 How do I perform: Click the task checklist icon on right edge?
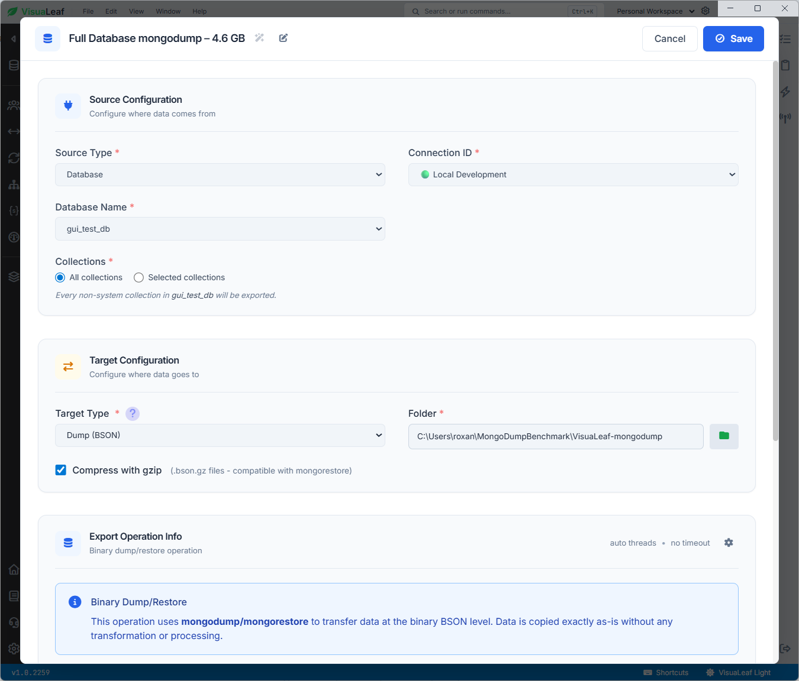pyautogui.click(x=785, y=39)
